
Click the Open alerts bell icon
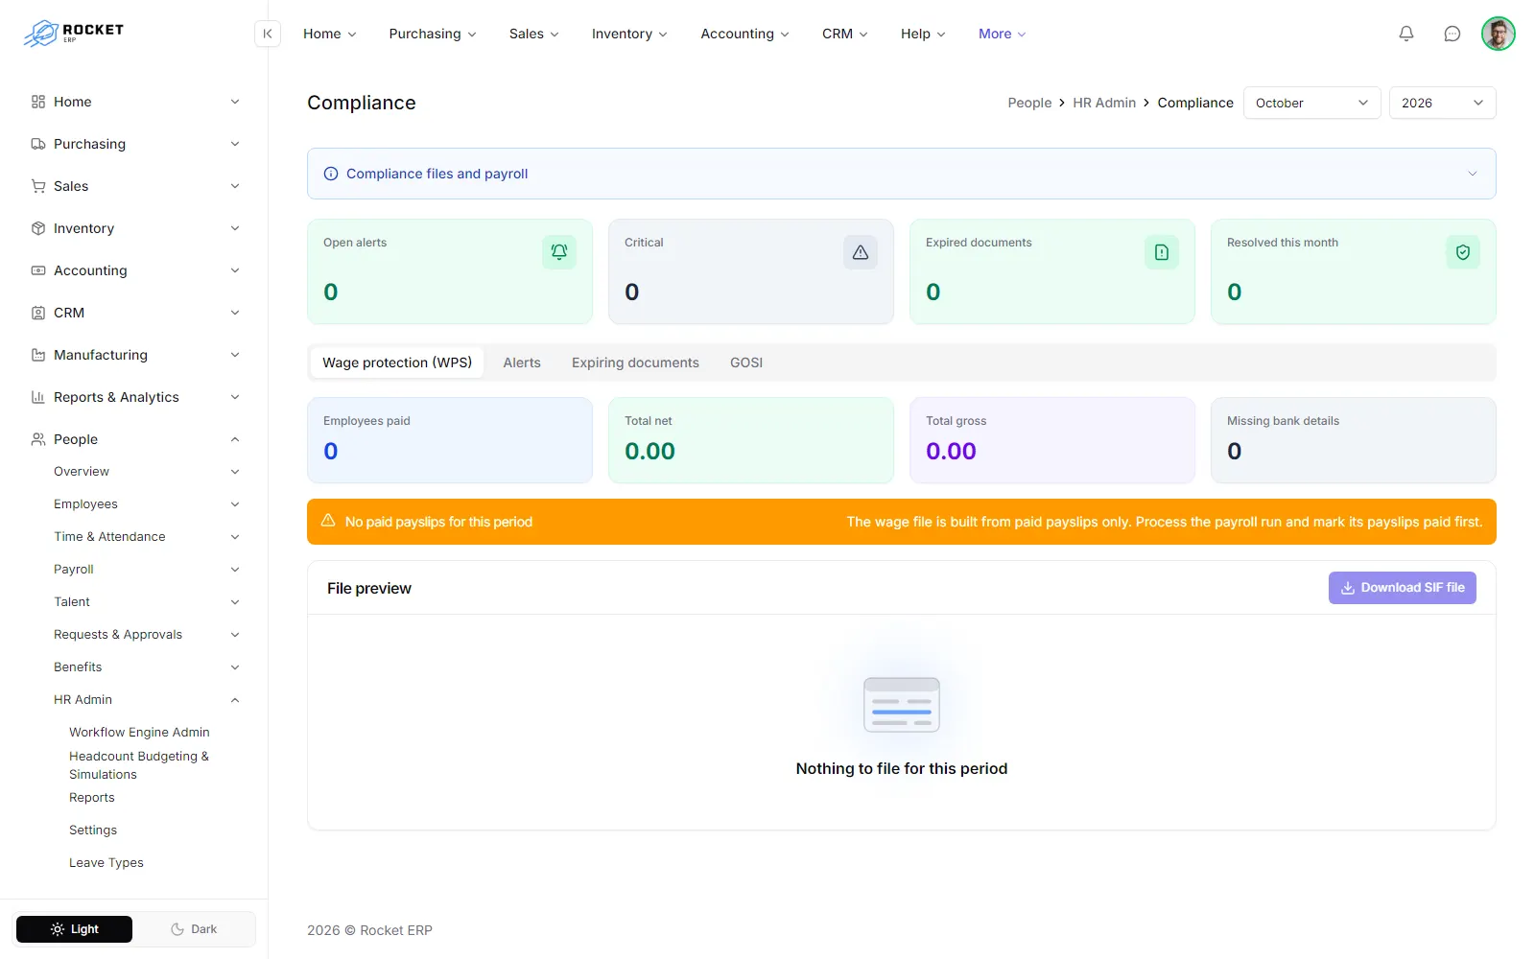pos(559,252)
